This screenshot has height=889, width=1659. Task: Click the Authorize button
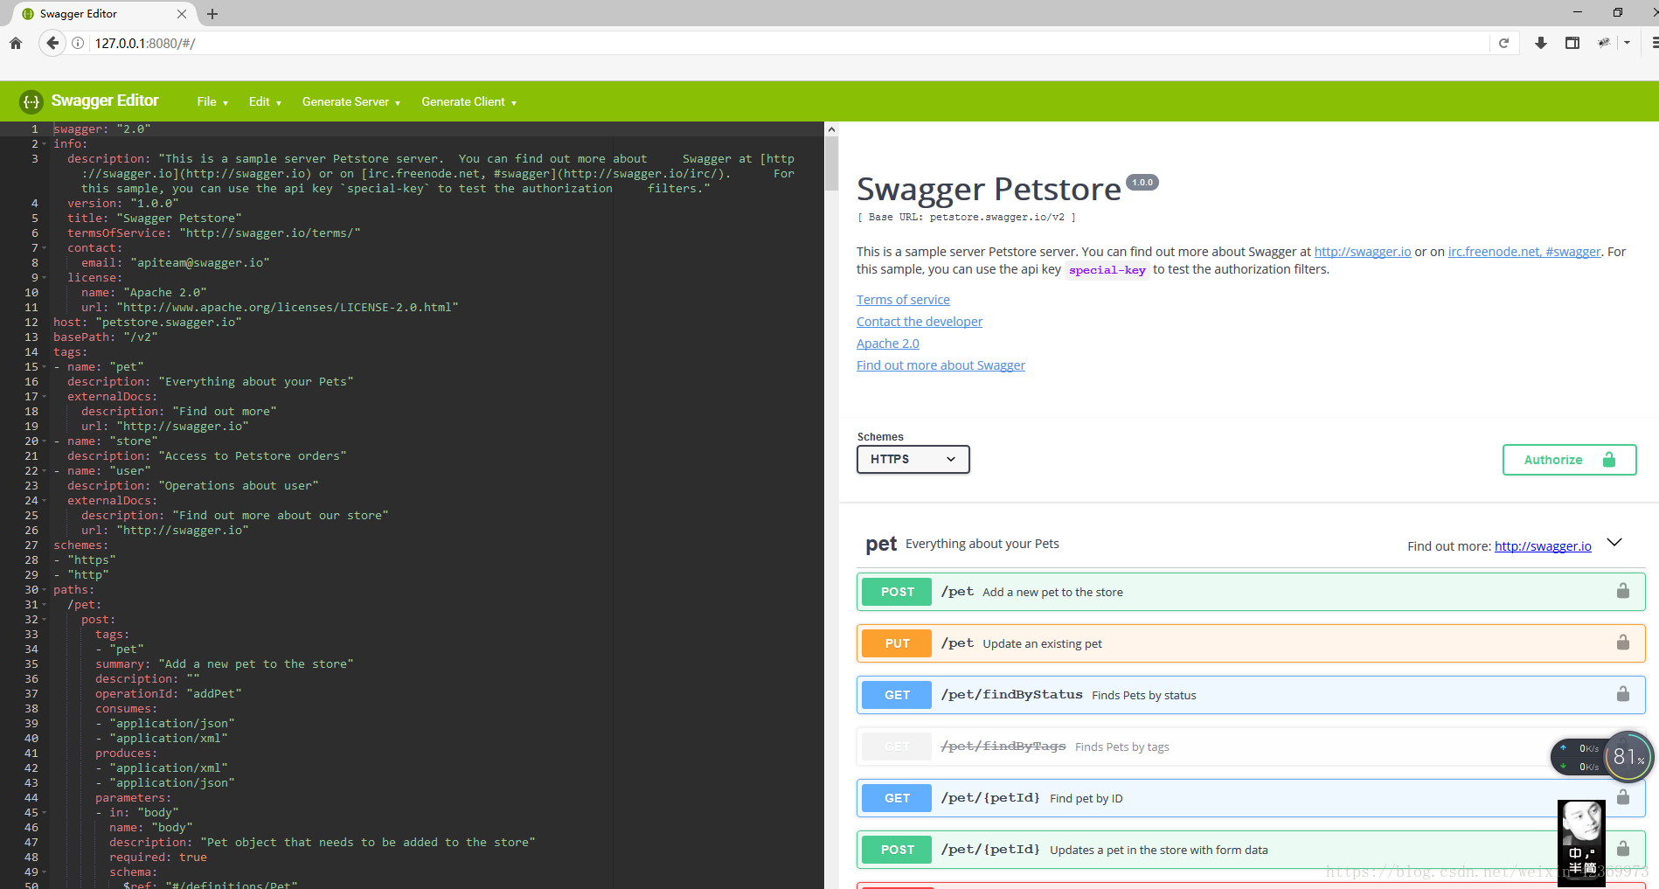(x=1568, y=460)
